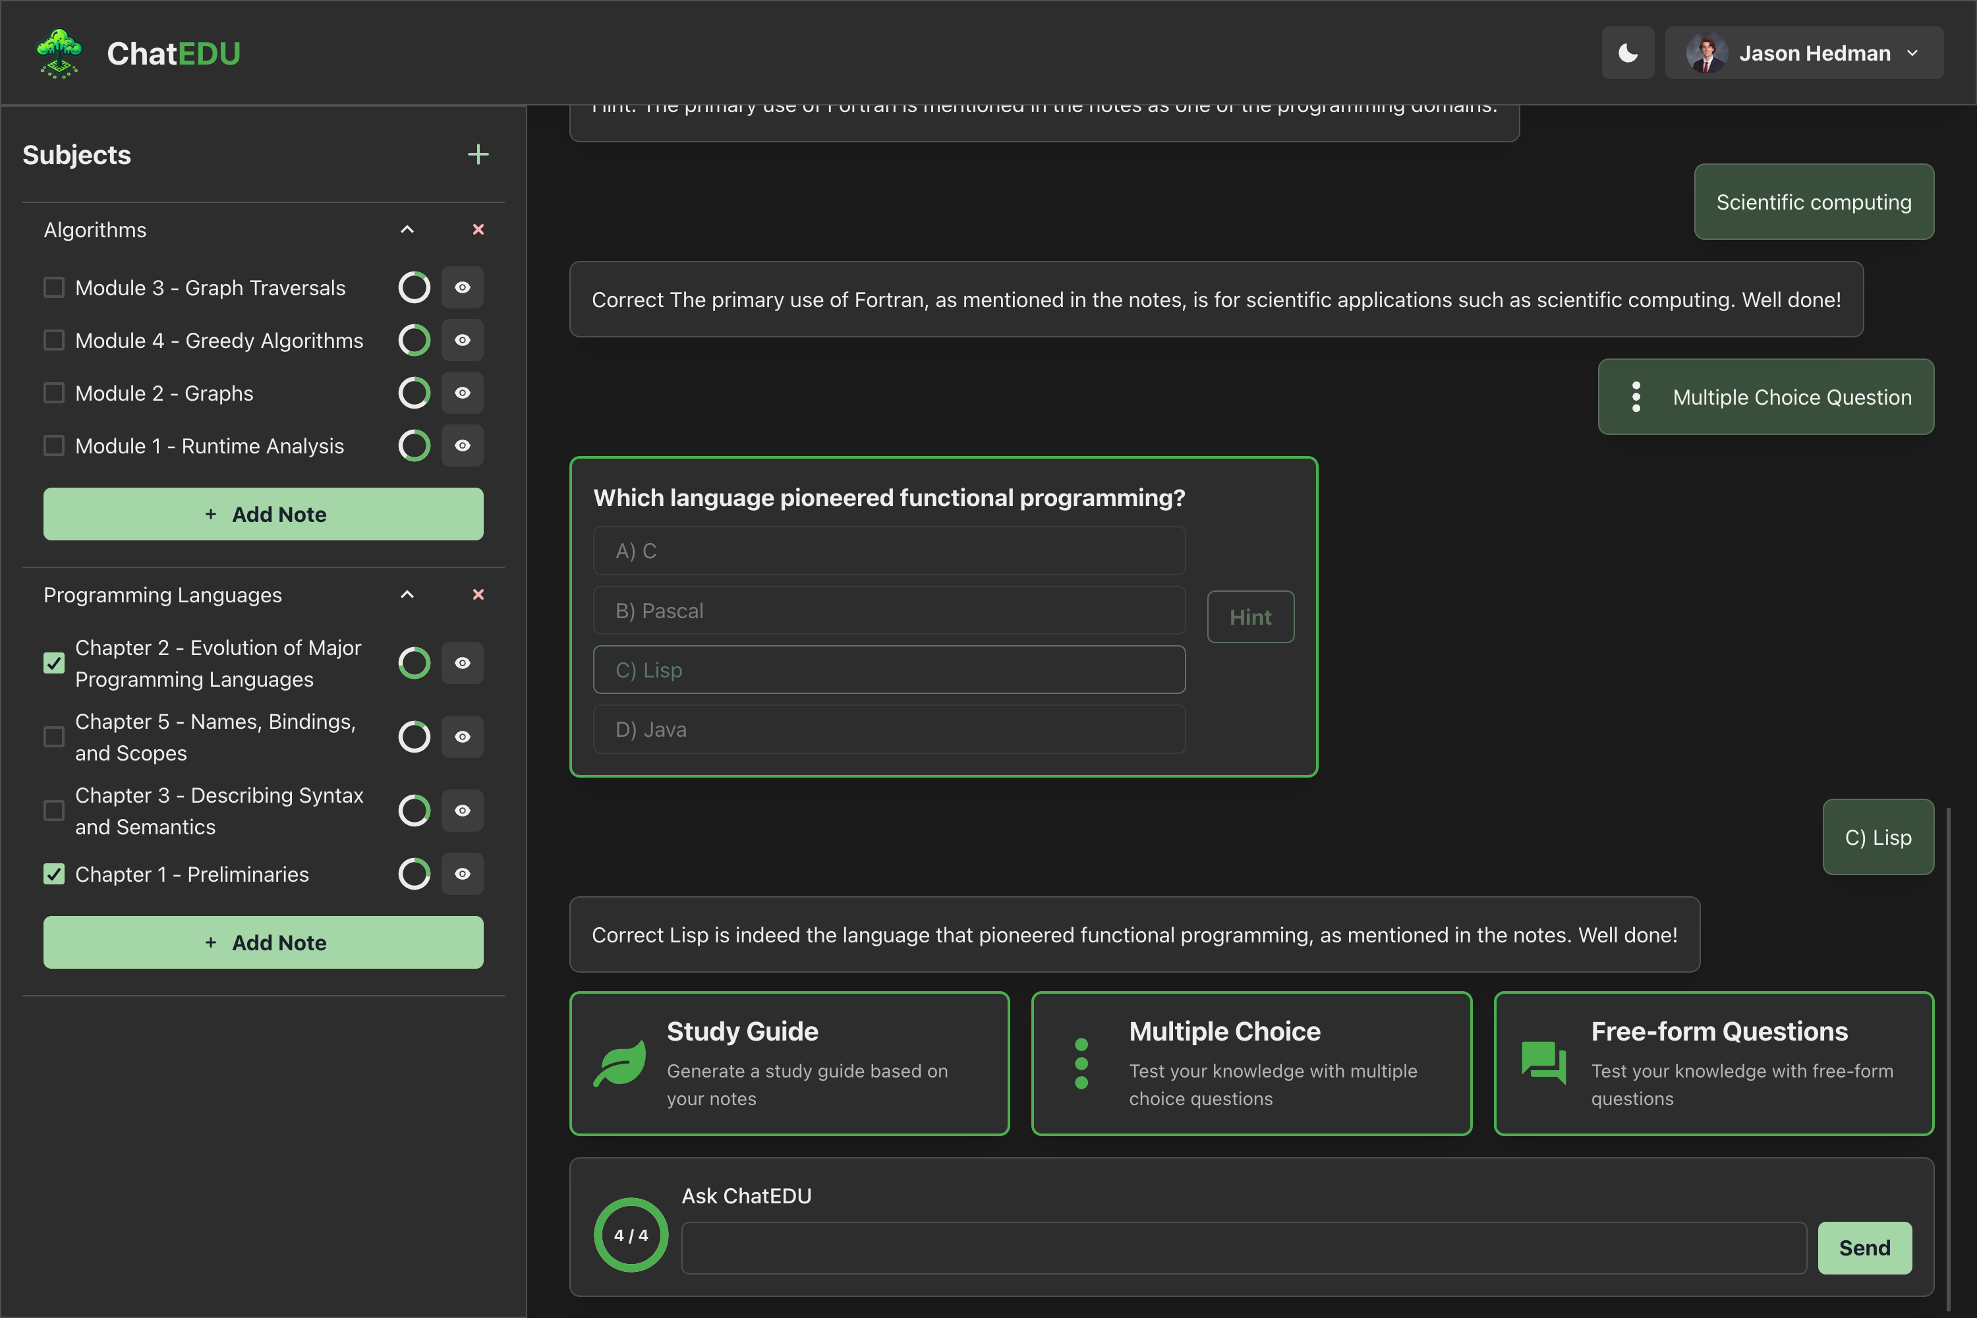The image size is (1977, 1318).
Task: View Module 3 - Graph Traversals note via eye icon
Action: coord(463,287)
